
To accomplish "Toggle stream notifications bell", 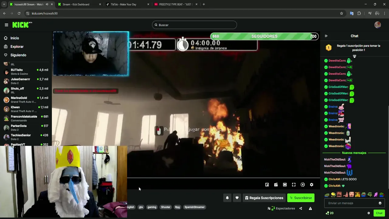I will pos(227,198).
